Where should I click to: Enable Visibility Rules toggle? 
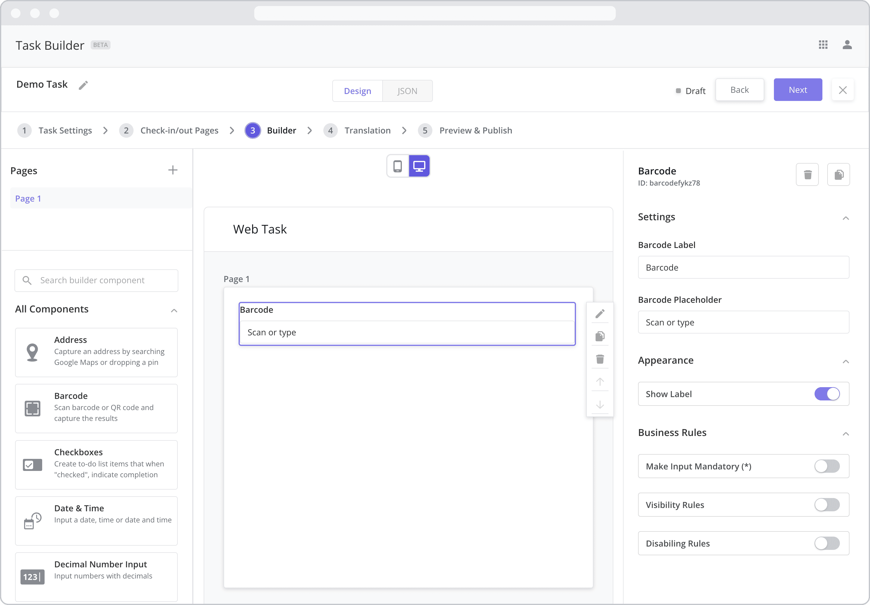pyautogui.click(x=827, y=505)
